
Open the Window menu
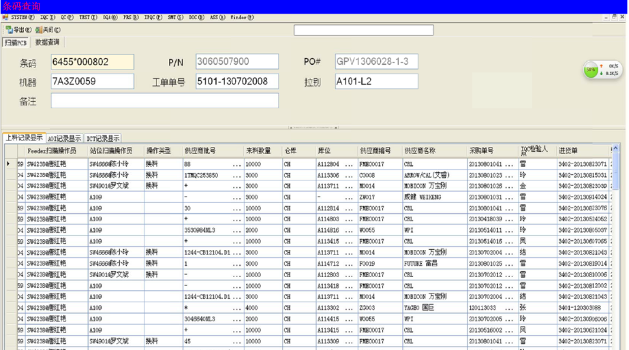242,17
